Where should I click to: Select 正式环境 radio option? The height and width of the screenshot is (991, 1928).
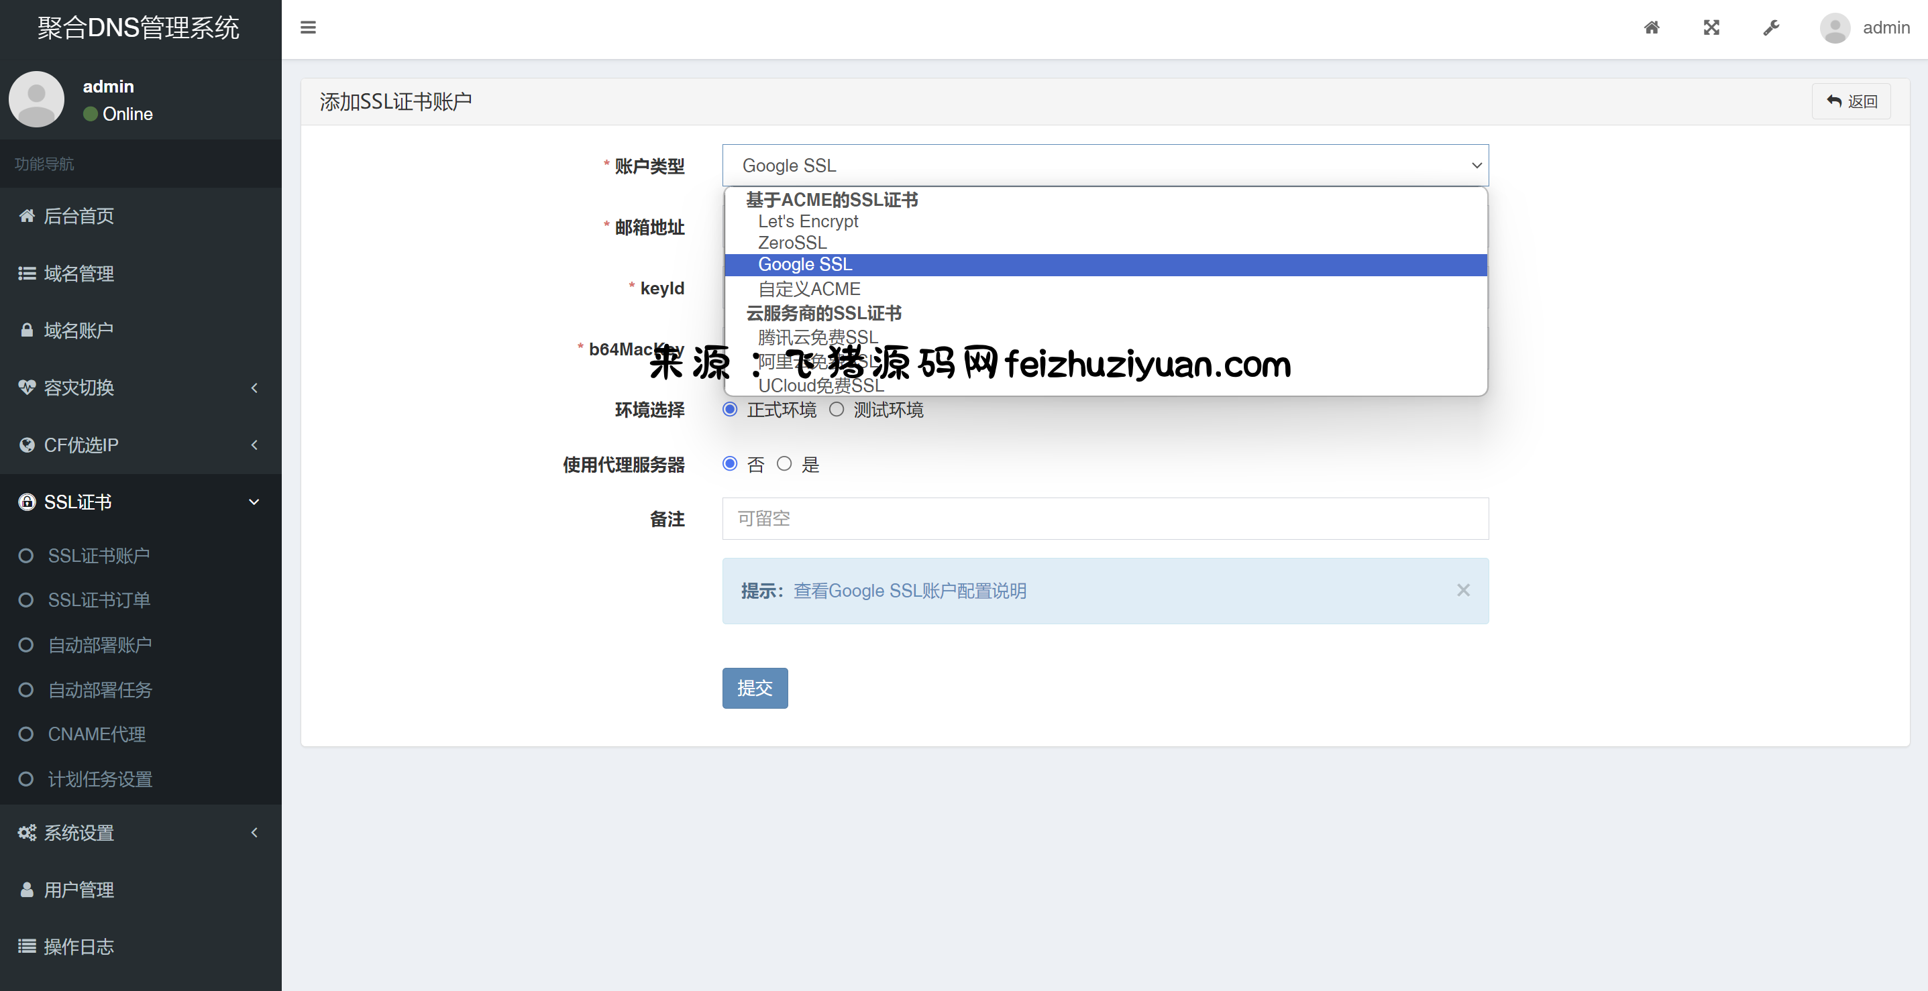point(730,409)
